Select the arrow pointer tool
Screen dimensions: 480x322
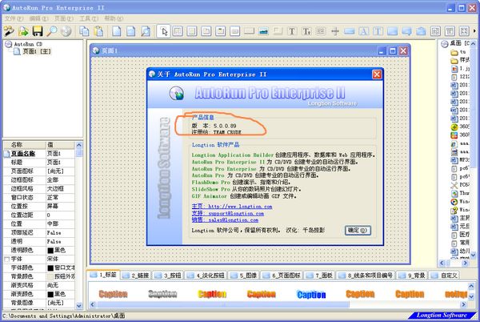[163, 31]
